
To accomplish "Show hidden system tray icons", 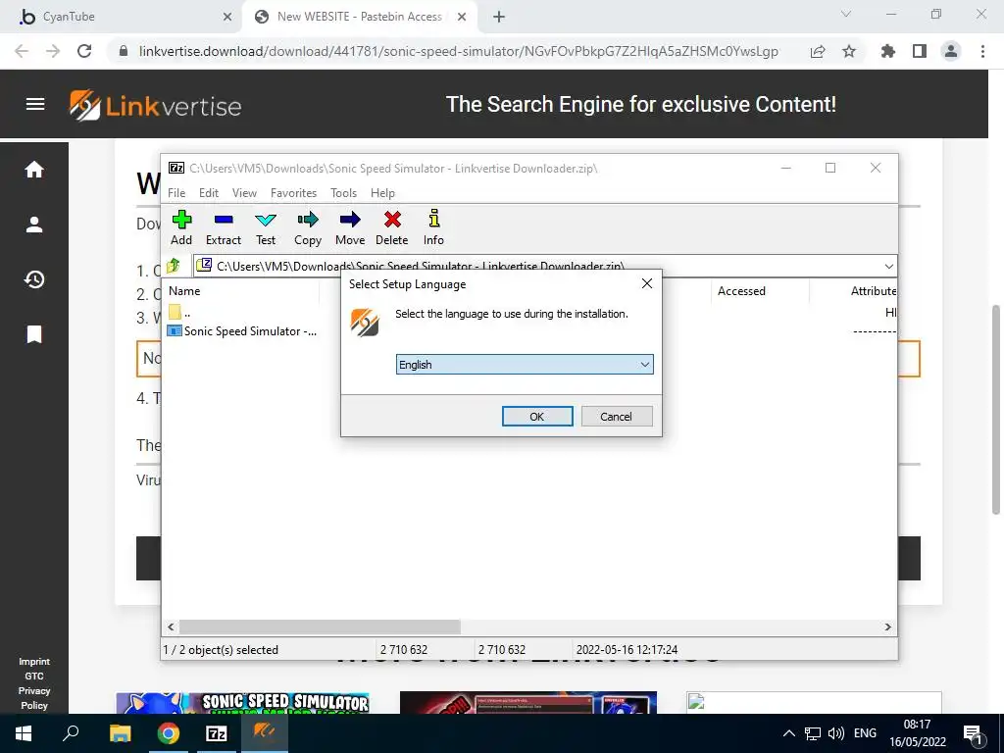I will coord(789,733).
